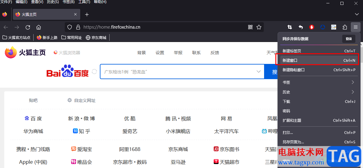Open the gear 自定义网址 settings
The height and width of the screenshot is (168, 363).
(81, 100)
